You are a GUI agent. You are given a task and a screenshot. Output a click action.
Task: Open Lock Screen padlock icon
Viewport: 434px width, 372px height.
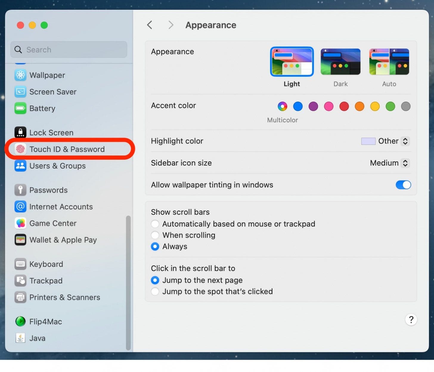[20, 133]
